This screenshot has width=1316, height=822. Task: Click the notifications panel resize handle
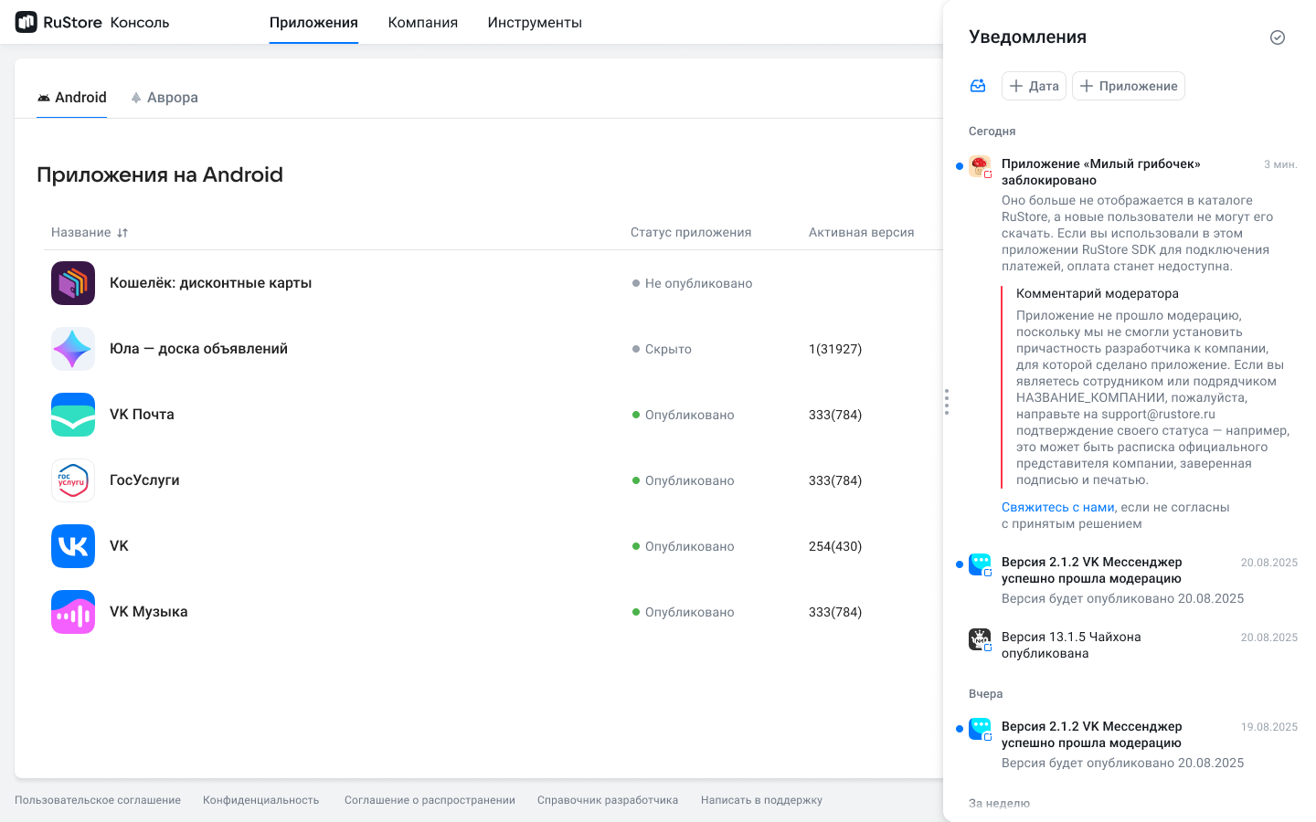[947, 402]
